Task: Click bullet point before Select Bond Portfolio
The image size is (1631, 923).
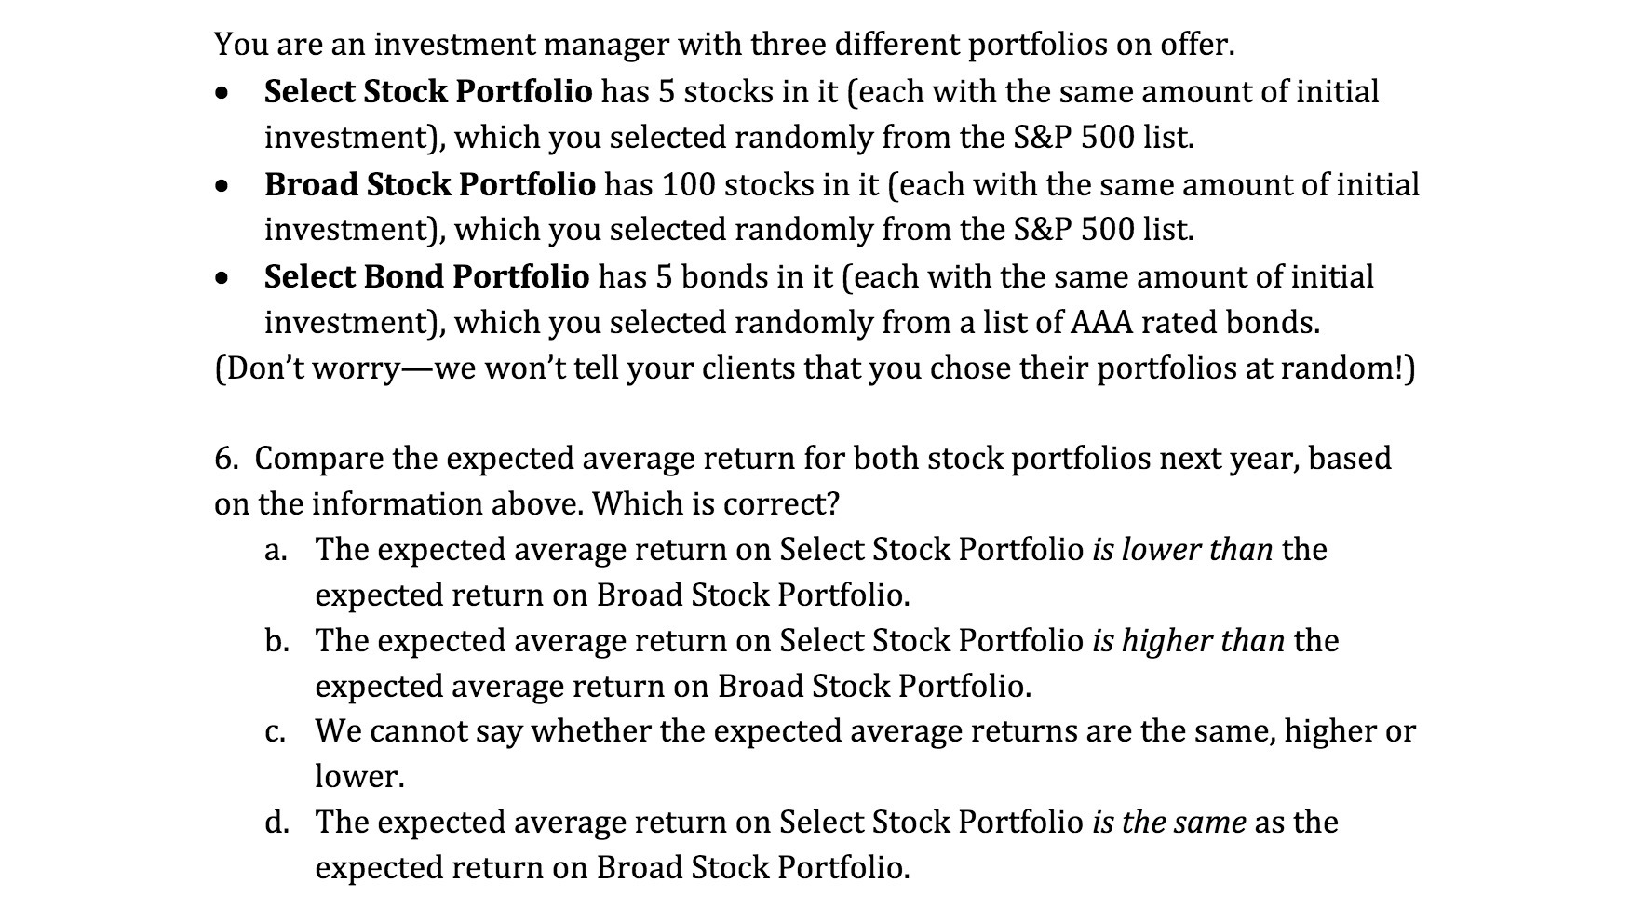Action: click(221, 278)
